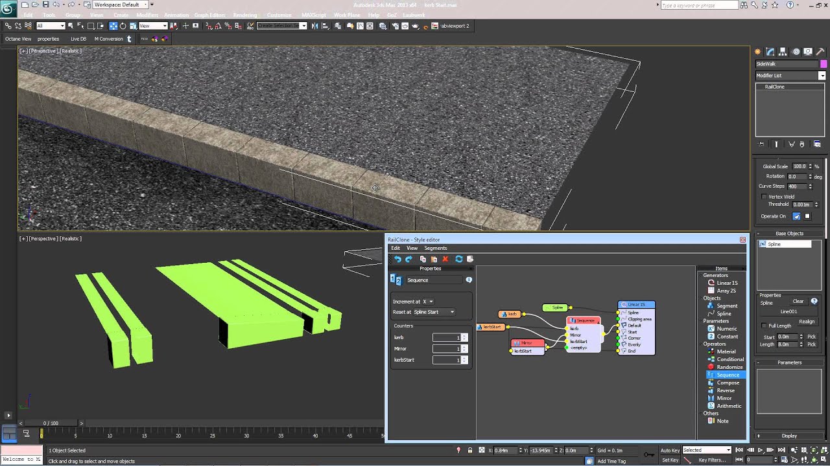Click the Selection Lock padlock in status bar

[x=469, y=450]
